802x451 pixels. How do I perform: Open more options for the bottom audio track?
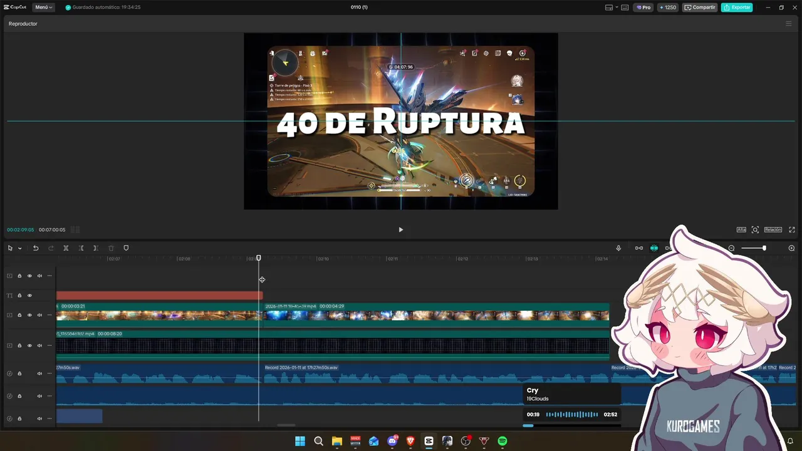[x=49, y=418]
